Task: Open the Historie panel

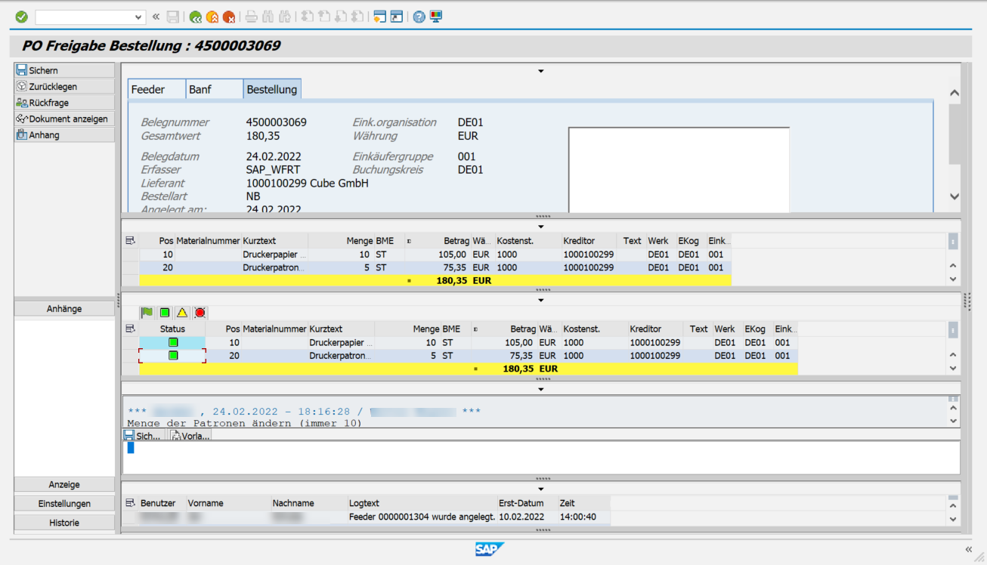Action: click(x=64, y=522)
